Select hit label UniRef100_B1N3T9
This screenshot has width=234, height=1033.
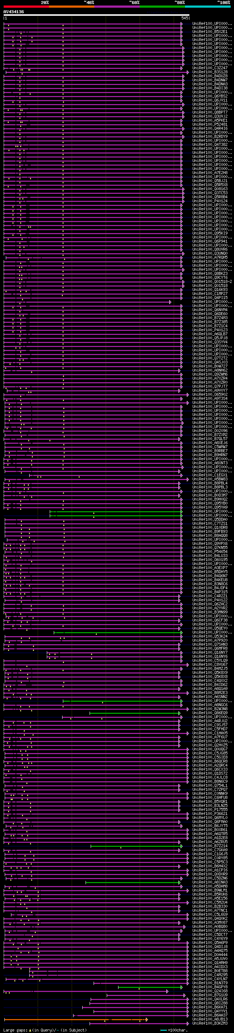(x=210, y=983)
